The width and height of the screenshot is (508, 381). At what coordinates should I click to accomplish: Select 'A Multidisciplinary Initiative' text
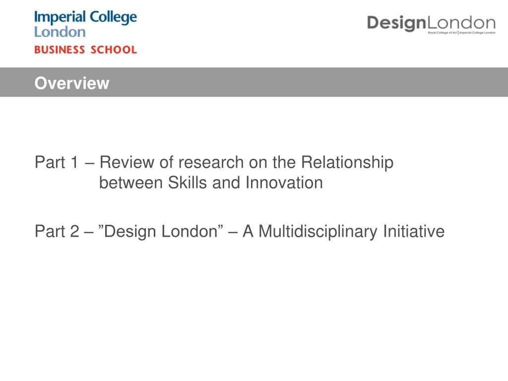coord(344,232)
